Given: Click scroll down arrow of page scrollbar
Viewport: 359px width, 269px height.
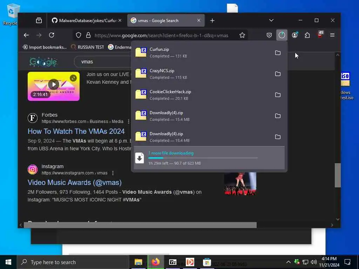Looking at the screenshot, I should [x=338, y=219].
